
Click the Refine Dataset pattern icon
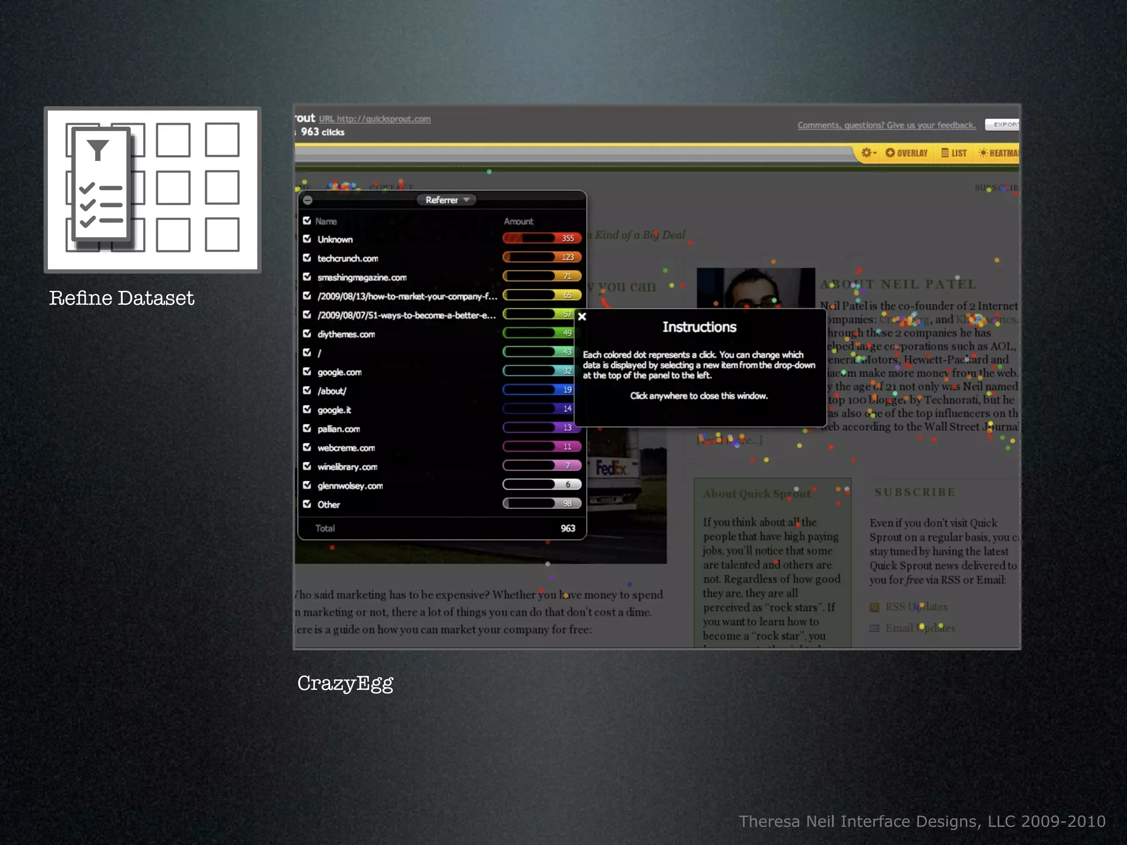(152, 190)
